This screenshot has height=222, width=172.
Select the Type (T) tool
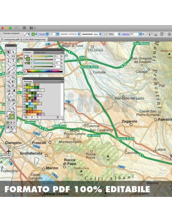click(x=13, y=60)
